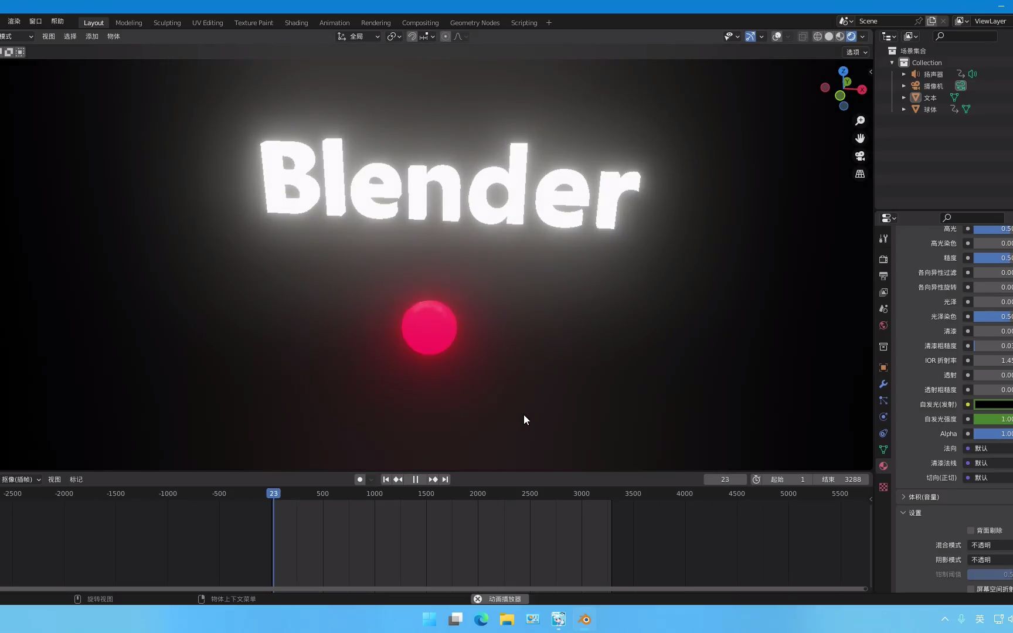The height and width of the screenshot is (633, 1013).
Task: Open the Render properties tab
Action: pyautogui.click(x=883, y=259)
